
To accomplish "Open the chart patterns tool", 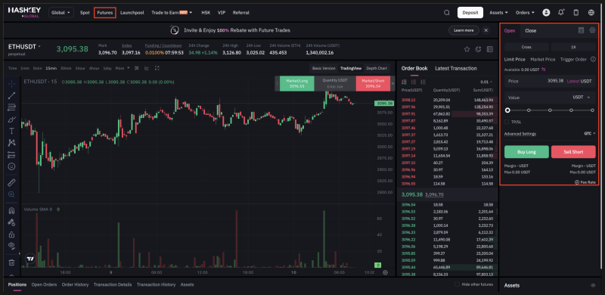I will pyautogui.click(x=11, y=142).
